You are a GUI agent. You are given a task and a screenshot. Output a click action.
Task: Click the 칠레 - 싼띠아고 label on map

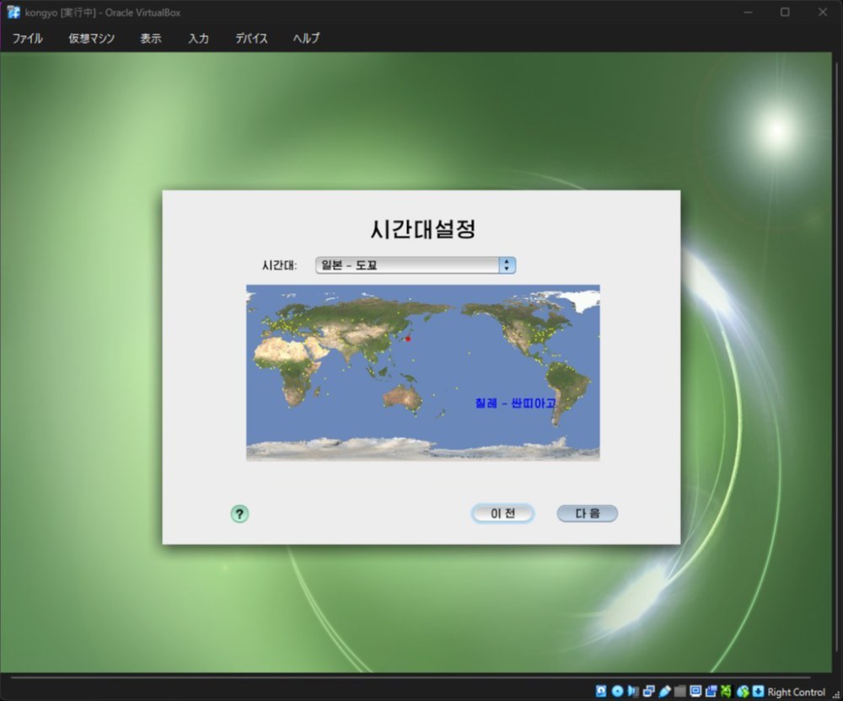[x=515, y=403]
